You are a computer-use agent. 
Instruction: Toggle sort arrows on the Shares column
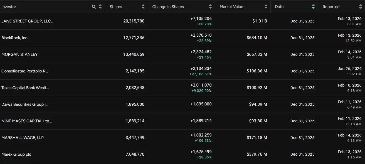coord(143,7)
